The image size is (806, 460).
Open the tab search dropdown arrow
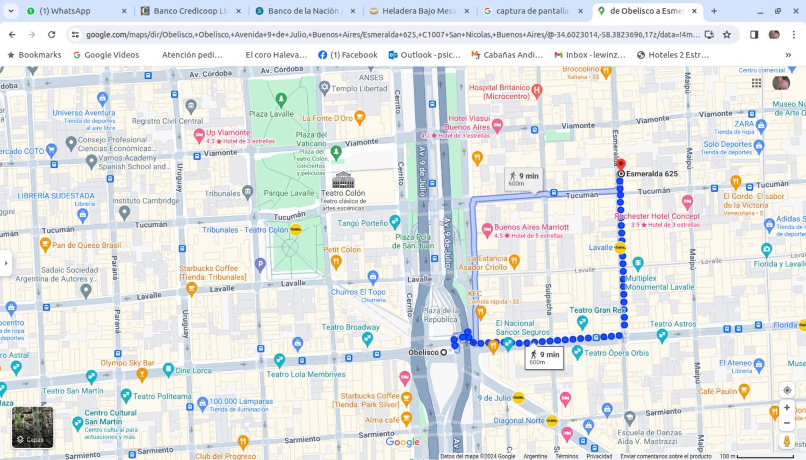coord(11,11)
